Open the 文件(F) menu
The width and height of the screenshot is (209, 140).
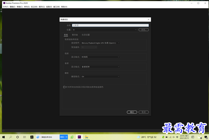point(5,7)
